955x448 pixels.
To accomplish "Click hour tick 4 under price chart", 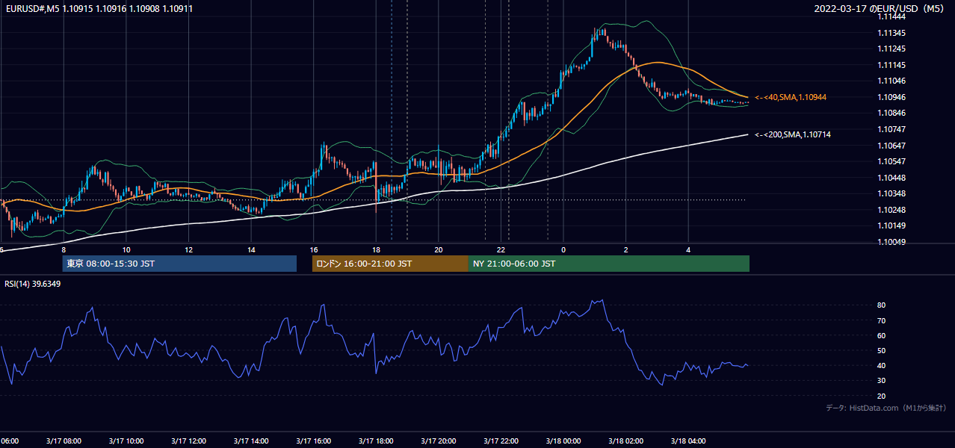I will pyautogui.click(x=688, y=250).
